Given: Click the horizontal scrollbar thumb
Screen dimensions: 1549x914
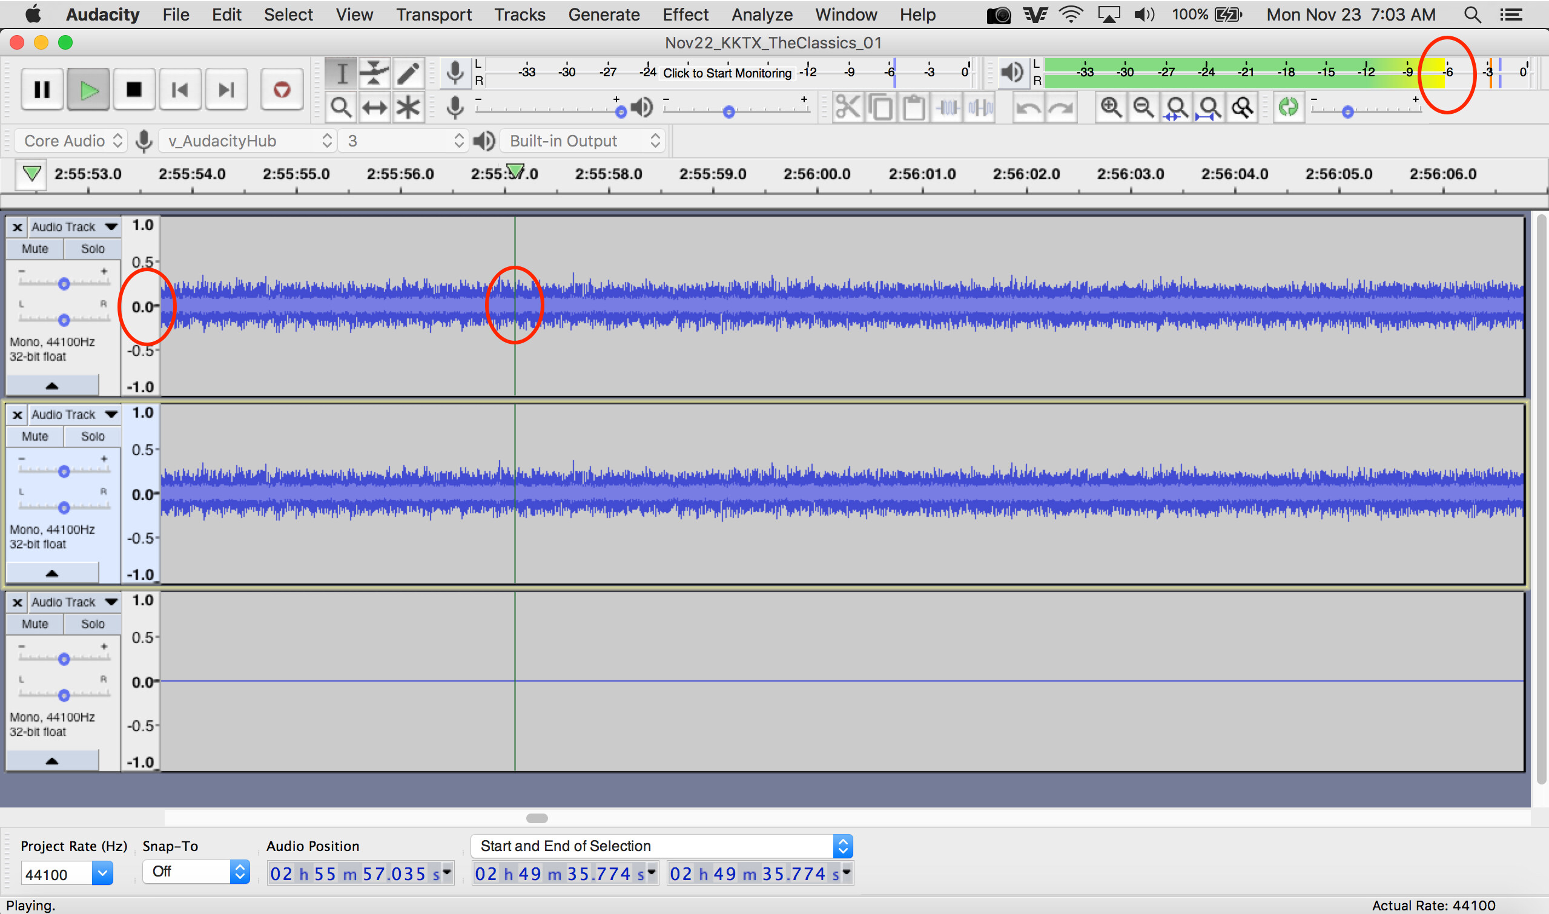Looking at the screenshot, I should coord(537,818).
